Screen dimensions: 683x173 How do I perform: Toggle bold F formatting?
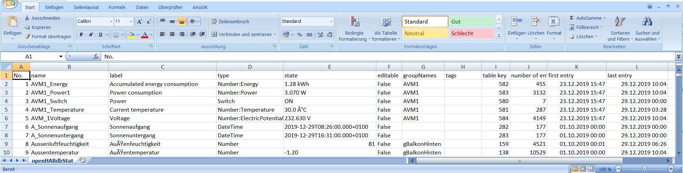[x=81, y=35]
